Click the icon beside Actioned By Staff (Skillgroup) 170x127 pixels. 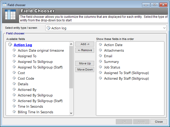(101, 78)
